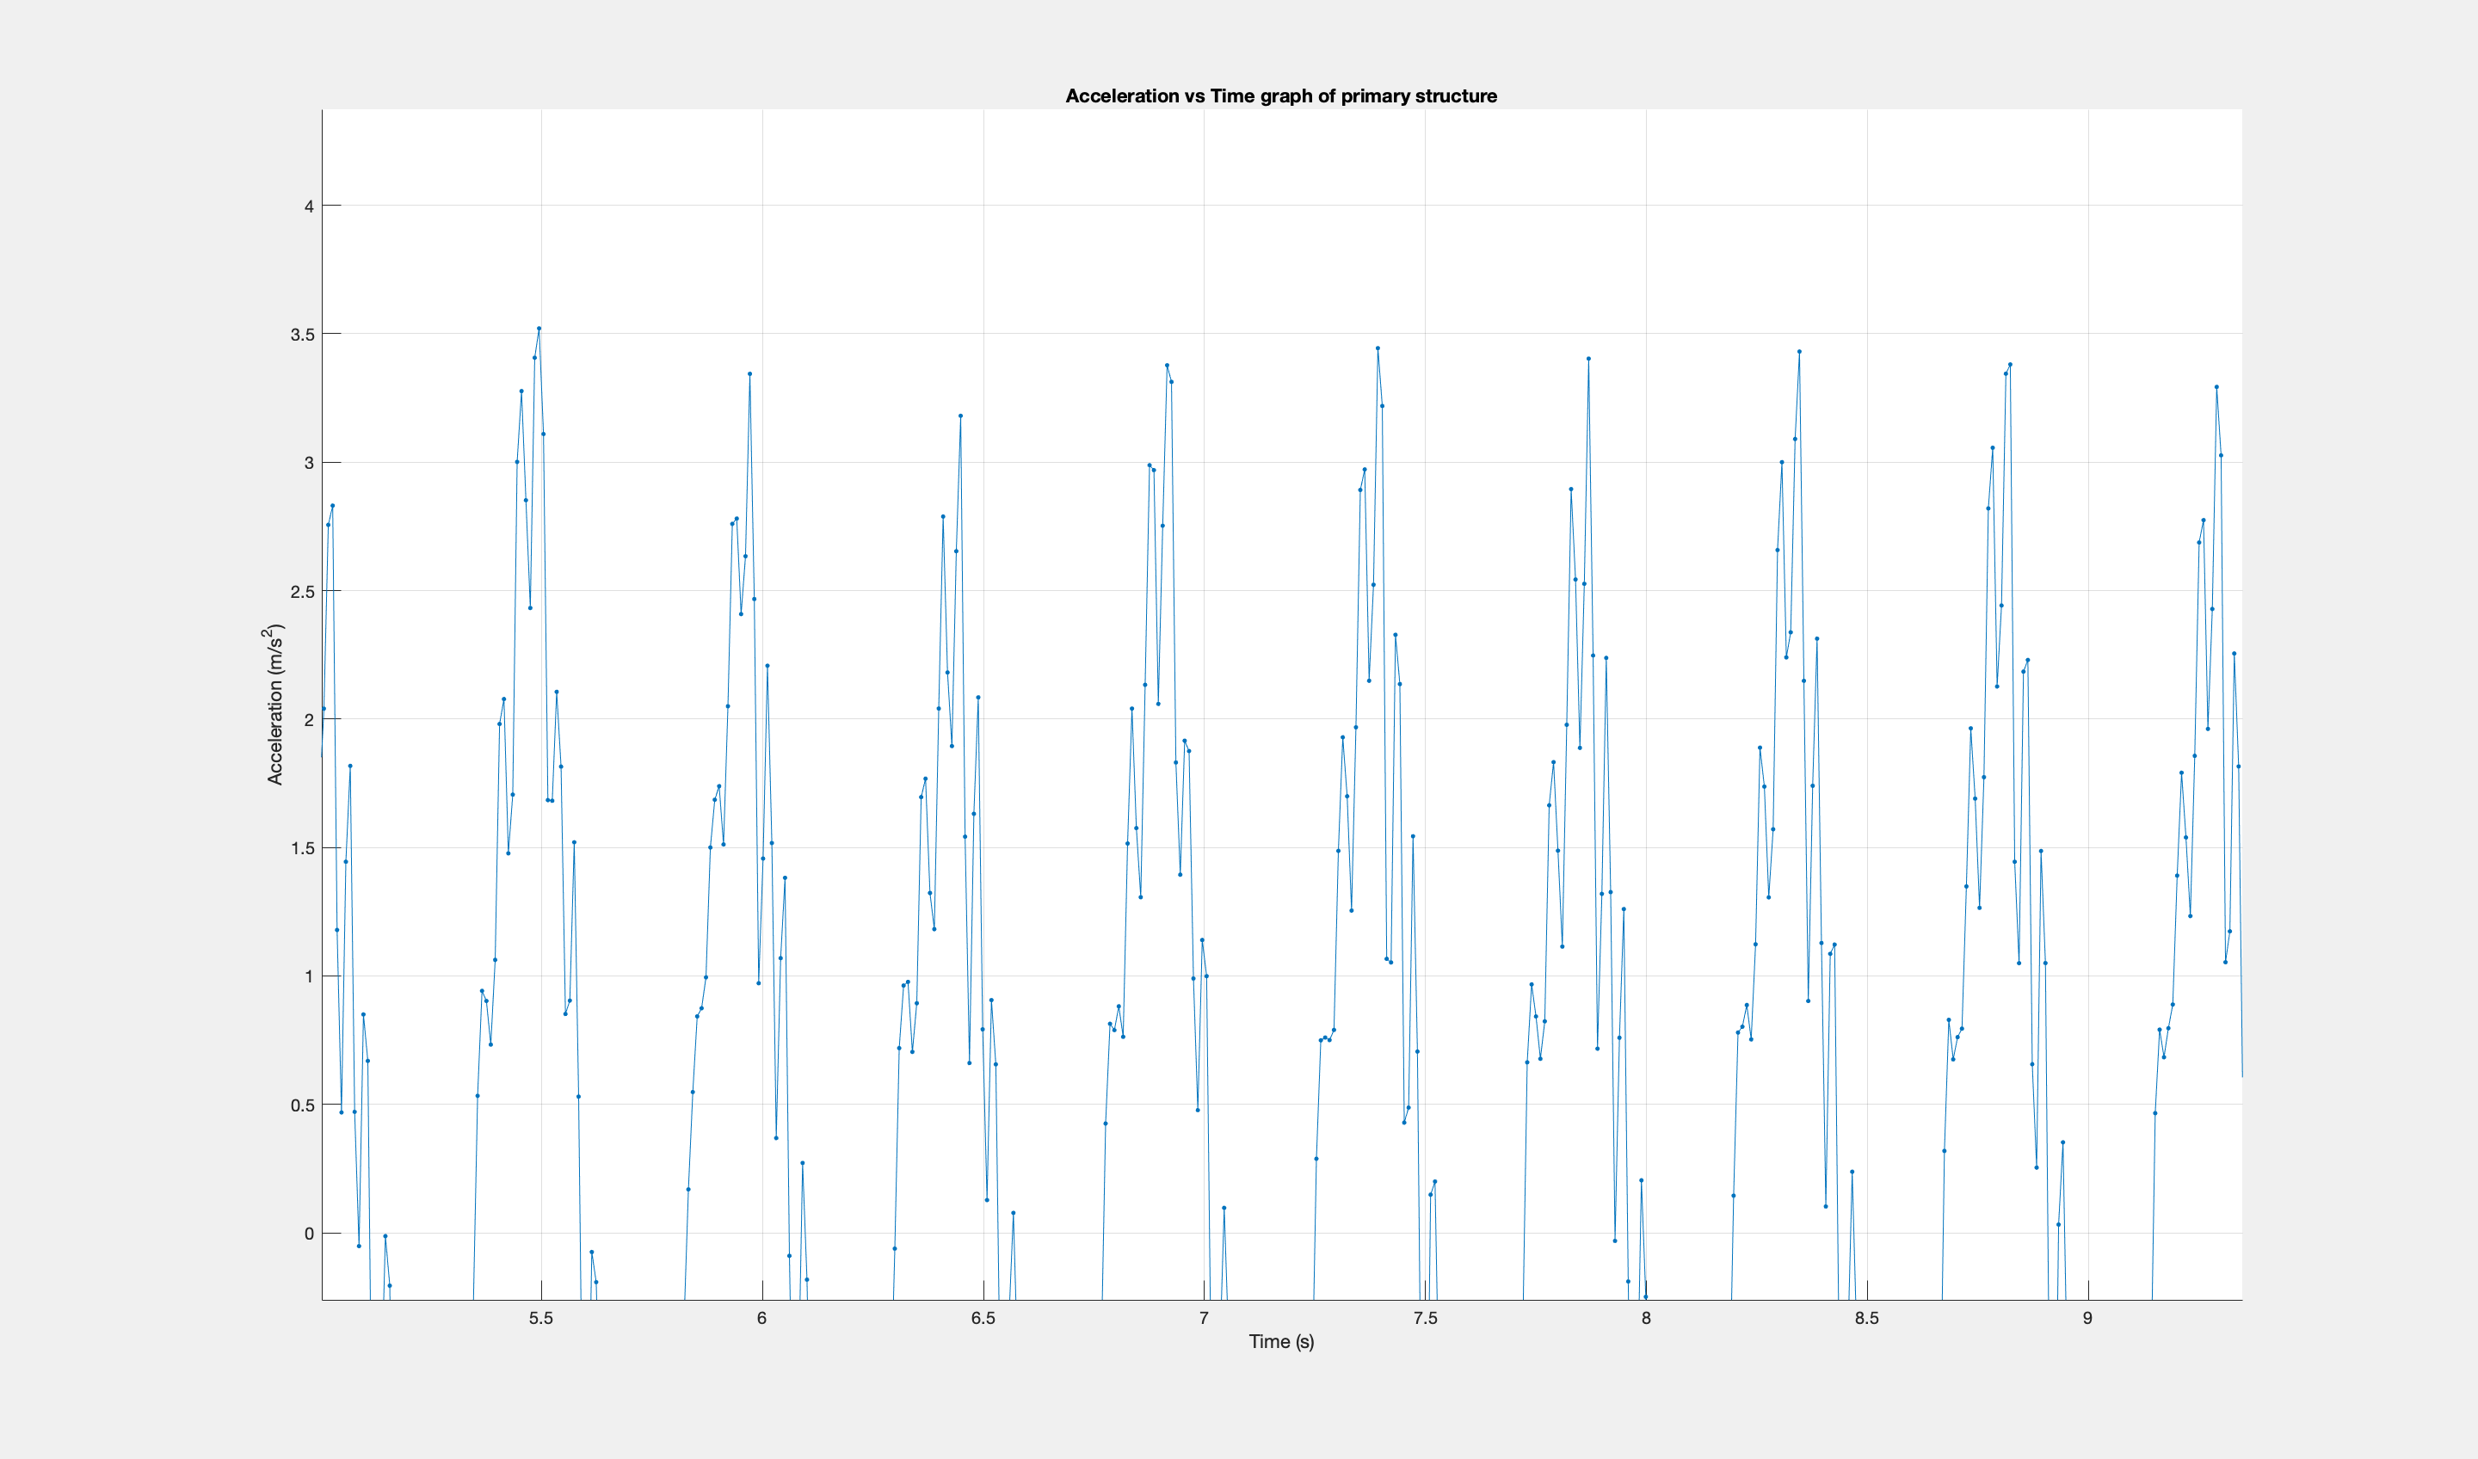2478x1459 pixels.
Task: Click the x-axis tick label 8.5
Action: coord(1866,1319)
